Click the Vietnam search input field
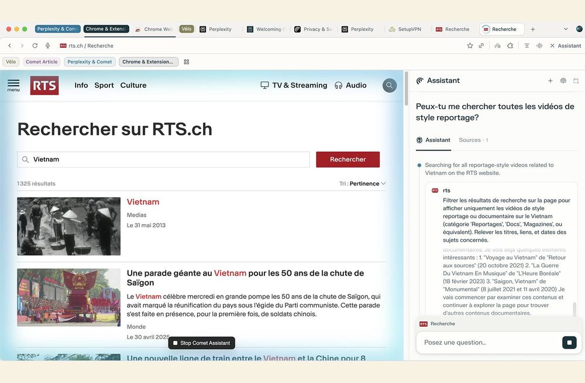585x383 pixels. pos(163,159)
